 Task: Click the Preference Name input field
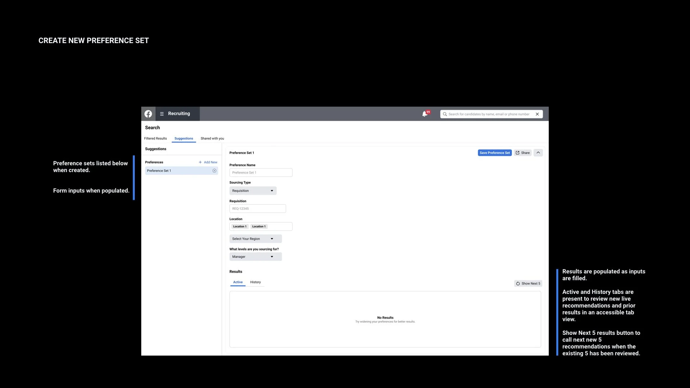coord(261,173)
